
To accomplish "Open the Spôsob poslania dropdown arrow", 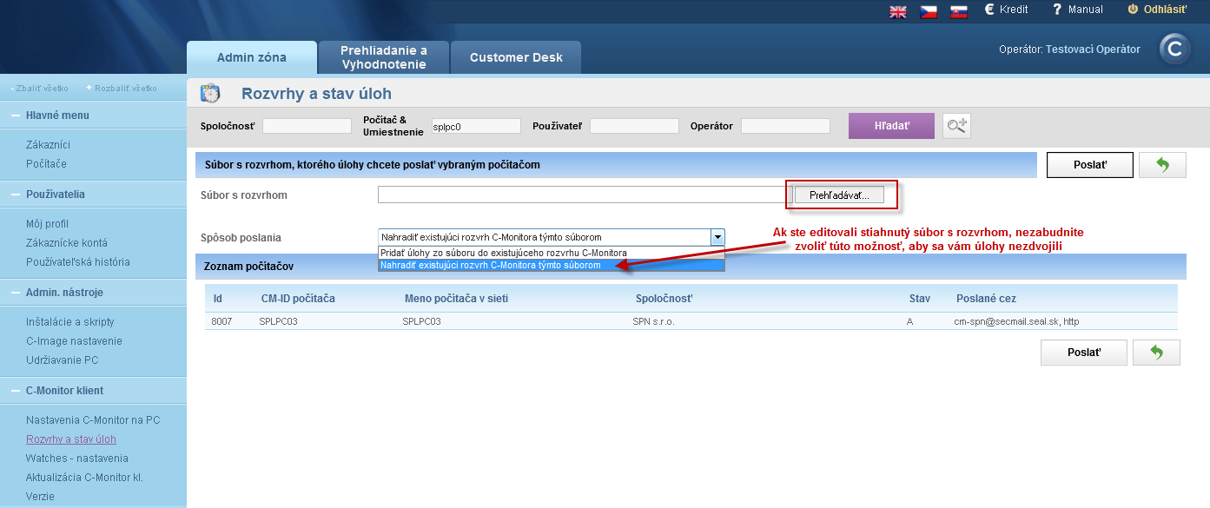I will 717,237.
